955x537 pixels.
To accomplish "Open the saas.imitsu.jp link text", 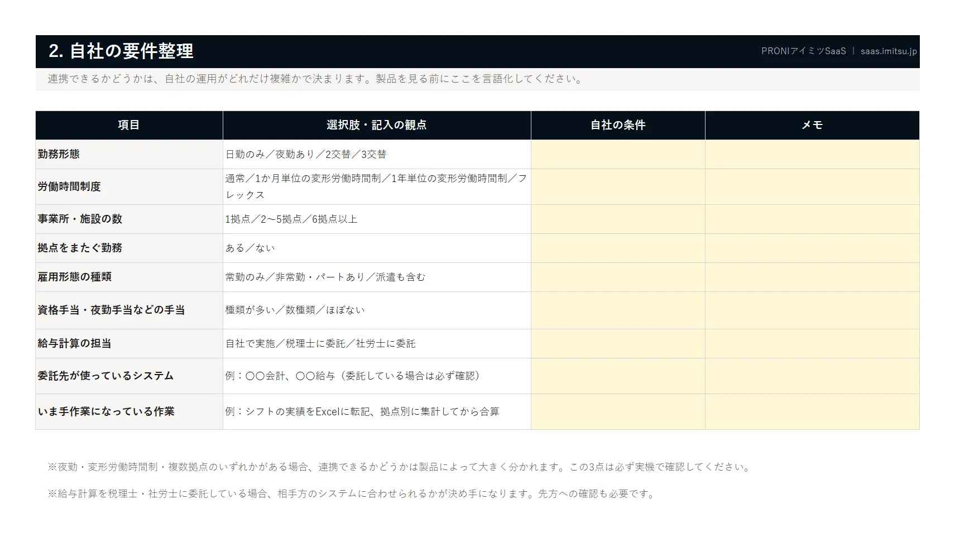I will (889, 51).
